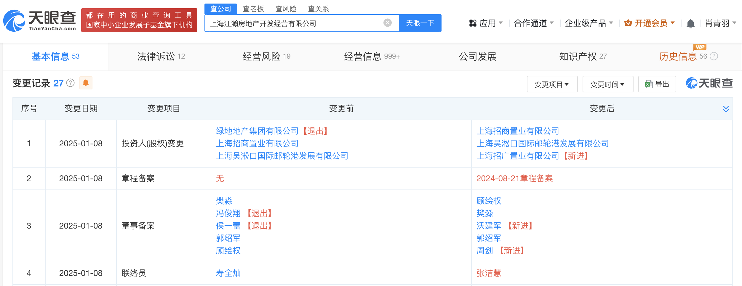The width and height of the screenshot is (742, 286).
Task: Open 顾绘权 in 变更后 column
Action: click(x=489, y=201)
